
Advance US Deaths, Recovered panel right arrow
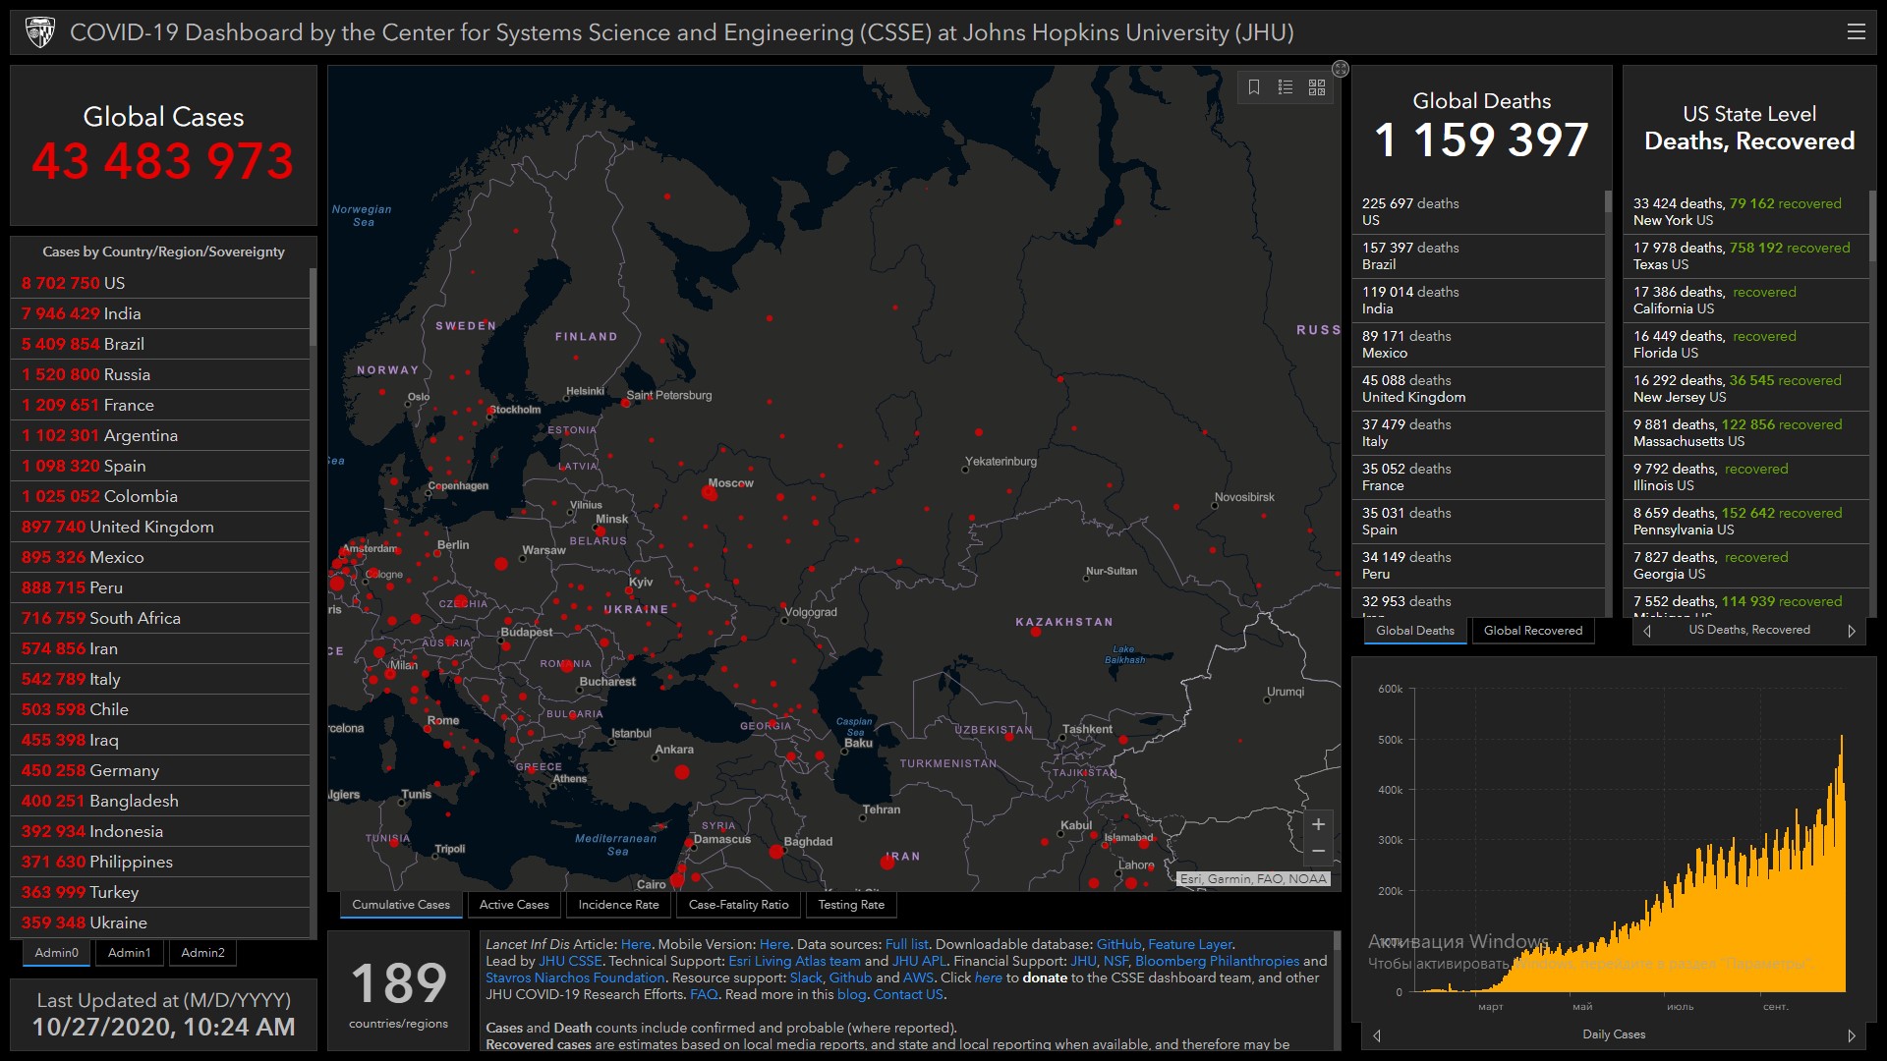coord(1852,631)
